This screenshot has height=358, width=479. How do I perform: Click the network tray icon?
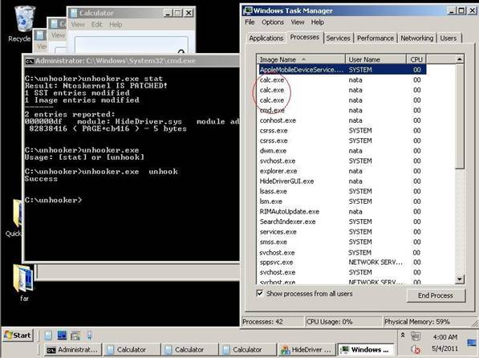(415, 336)
